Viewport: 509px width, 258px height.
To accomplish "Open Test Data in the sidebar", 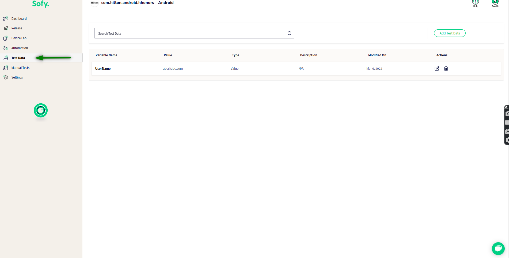I will point(18,58).
